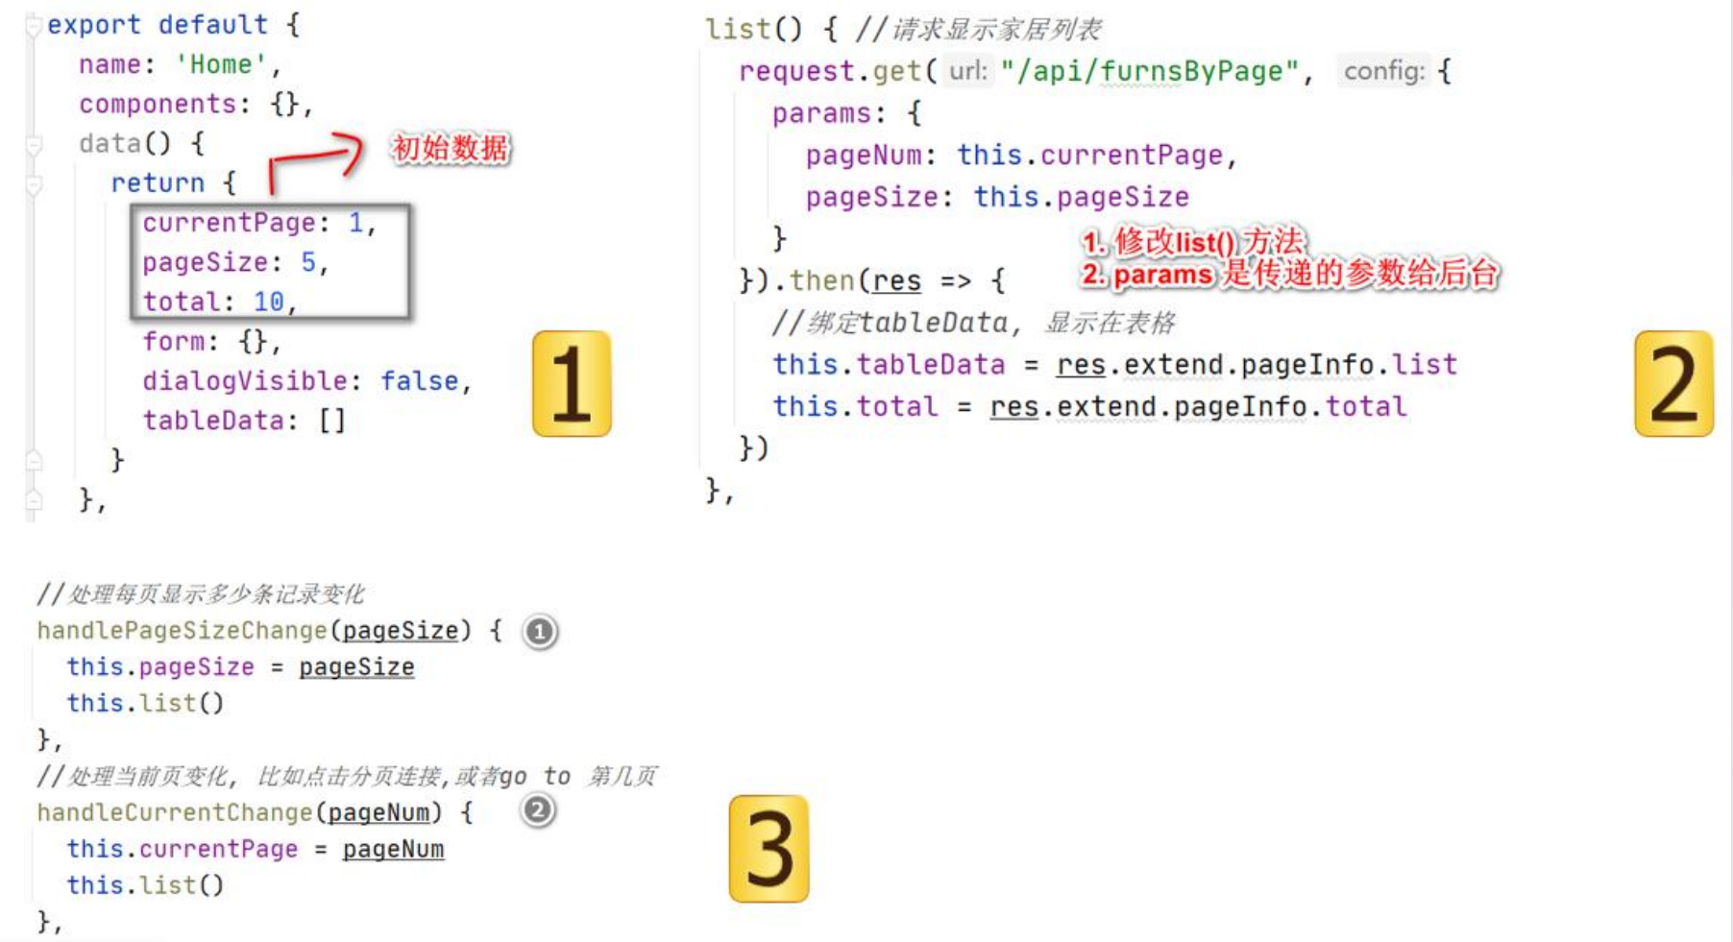This screenshot has height=942, width=1733.
Task: Click the 'url:' parameter hint in request.get
Action: (x=967, y=70)
